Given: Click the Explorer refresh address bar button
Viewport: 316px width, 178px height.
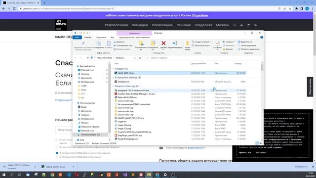Looking at the screenshot, I should (140, 58).
